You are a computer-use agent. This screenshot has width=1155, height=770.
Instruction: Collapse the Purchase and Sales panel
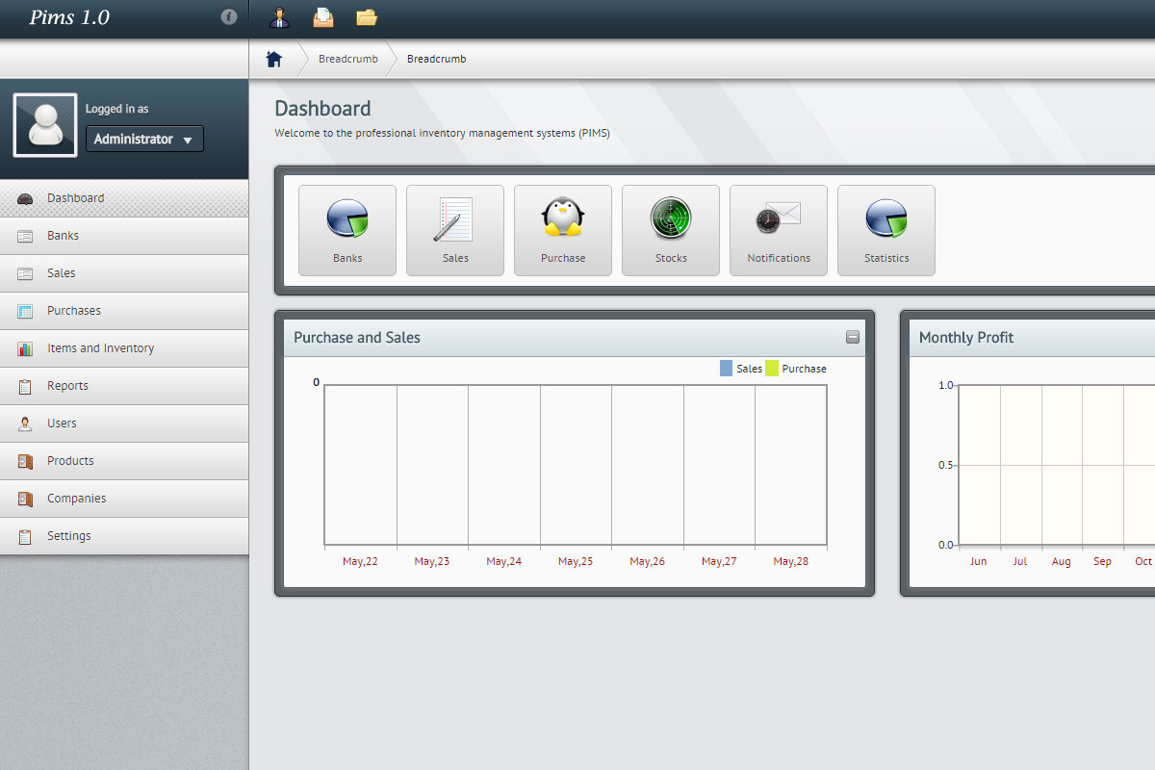[853, 337]
